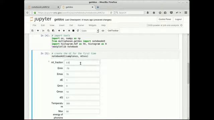Click the Emax input field
214x120 pixels.
pos(82,74)
